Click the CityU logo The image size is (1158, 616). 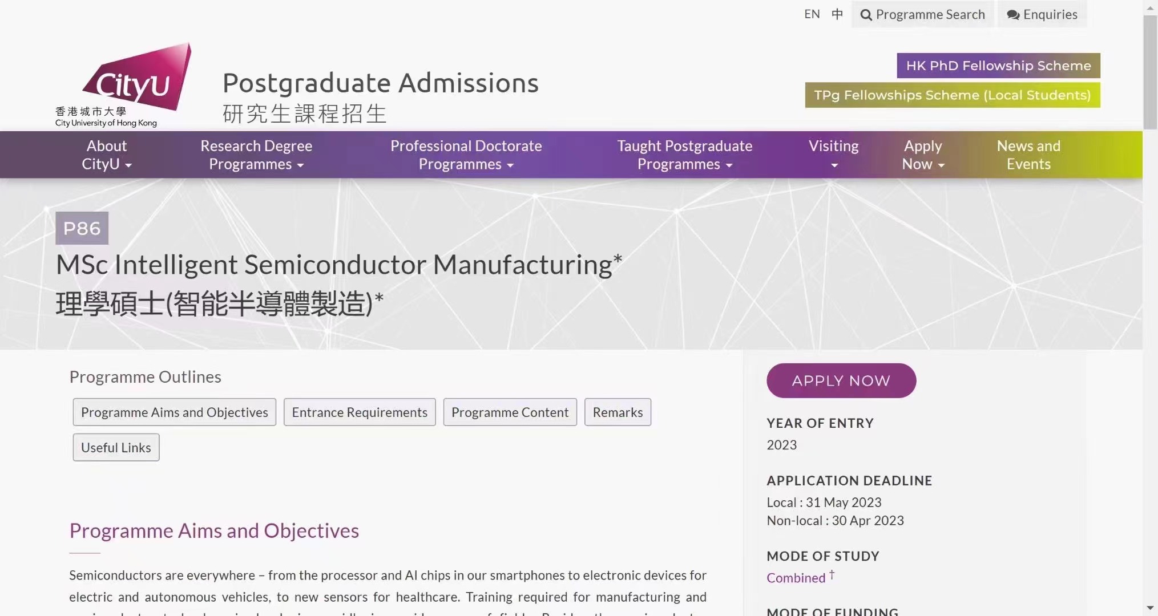coord(123,84)
